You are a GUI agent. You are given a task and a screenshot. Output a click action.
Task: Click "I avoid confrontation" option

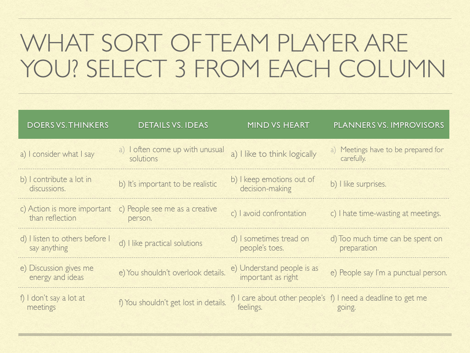point(269,213)
